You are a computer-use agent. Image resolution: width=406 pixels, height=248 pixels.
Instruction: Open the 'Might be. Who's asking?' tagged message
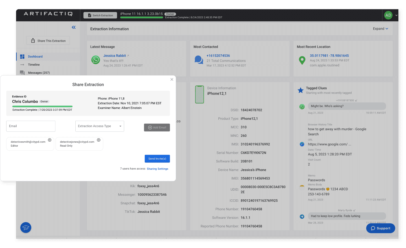pos(347,106)
